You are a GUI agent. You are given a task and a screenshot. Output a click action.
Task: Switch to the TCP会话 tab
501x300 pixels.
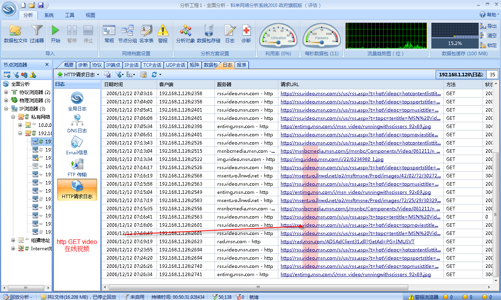tap(152, 65)
